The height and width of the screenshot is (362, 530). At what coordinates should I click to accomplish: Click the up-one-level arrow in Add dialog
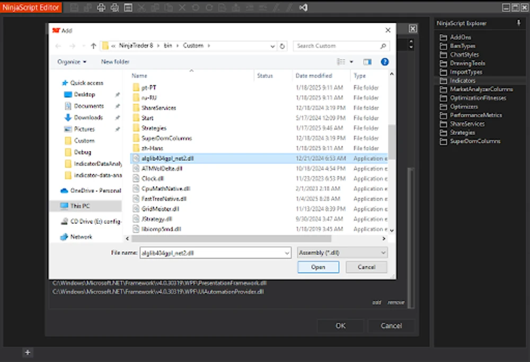tap(94, 46)
